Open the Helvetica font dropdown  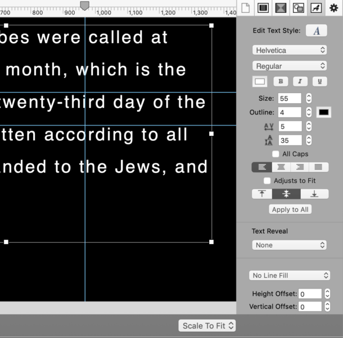click(290, 50)
